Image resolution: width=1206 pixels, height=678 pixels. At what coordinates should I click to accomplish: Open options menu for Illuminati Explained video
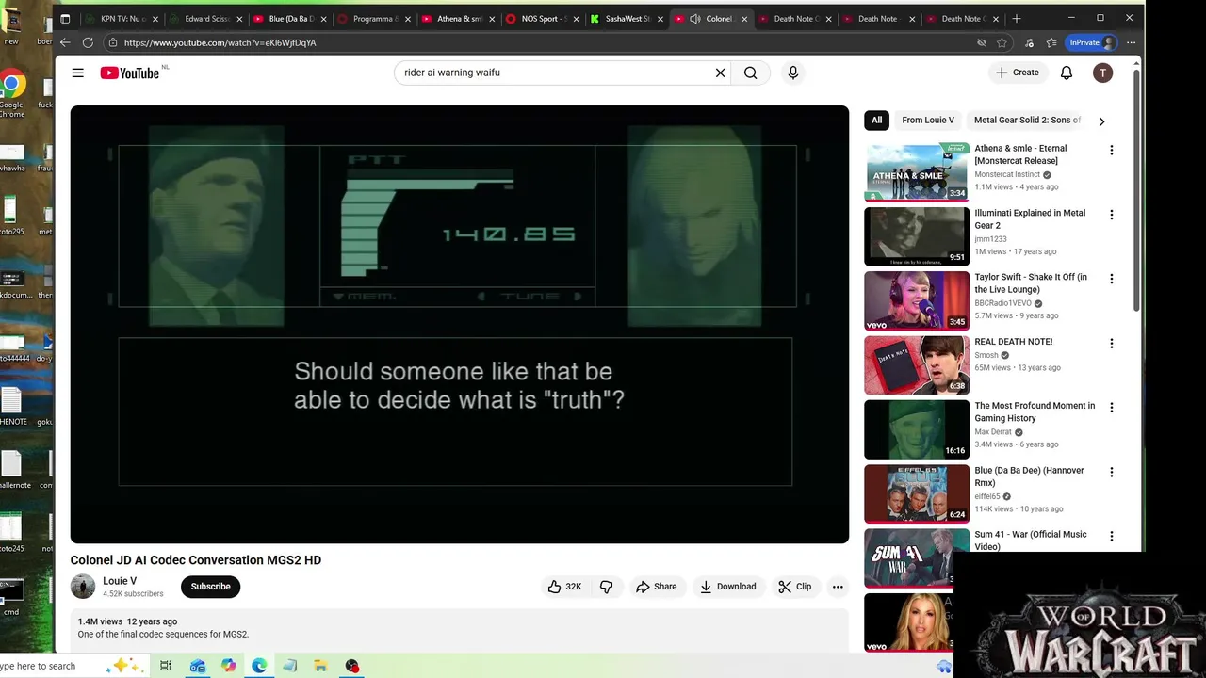click(1112, 215)
